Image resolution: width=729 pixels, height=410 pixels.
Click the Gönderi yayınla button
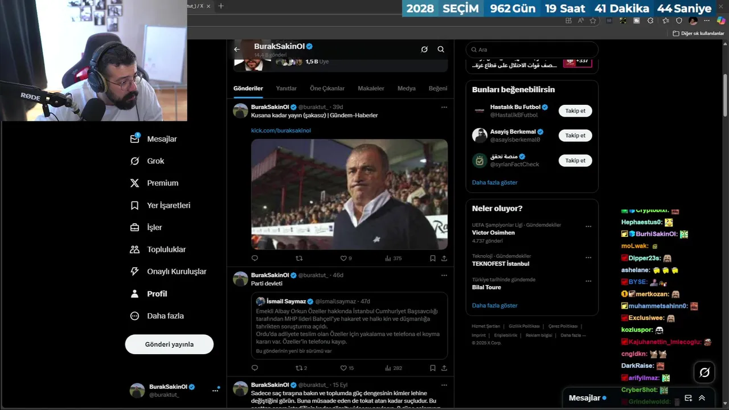[169, 345]
